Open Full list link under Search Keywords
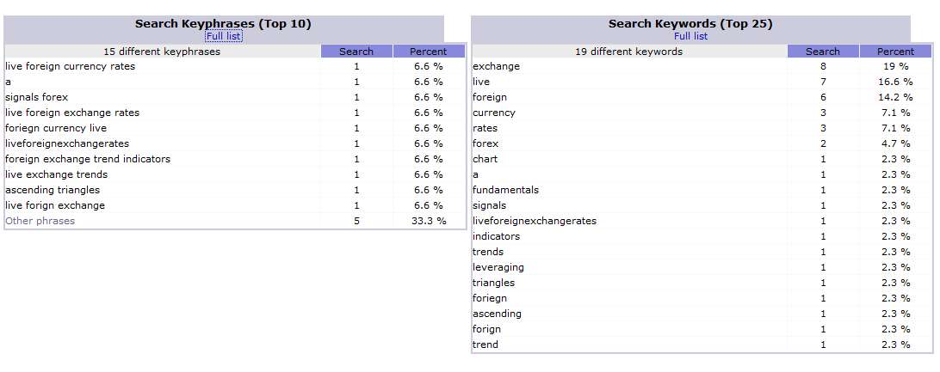Image resolution: width=940 pixels, height=372 pixels. pos(690,36)
